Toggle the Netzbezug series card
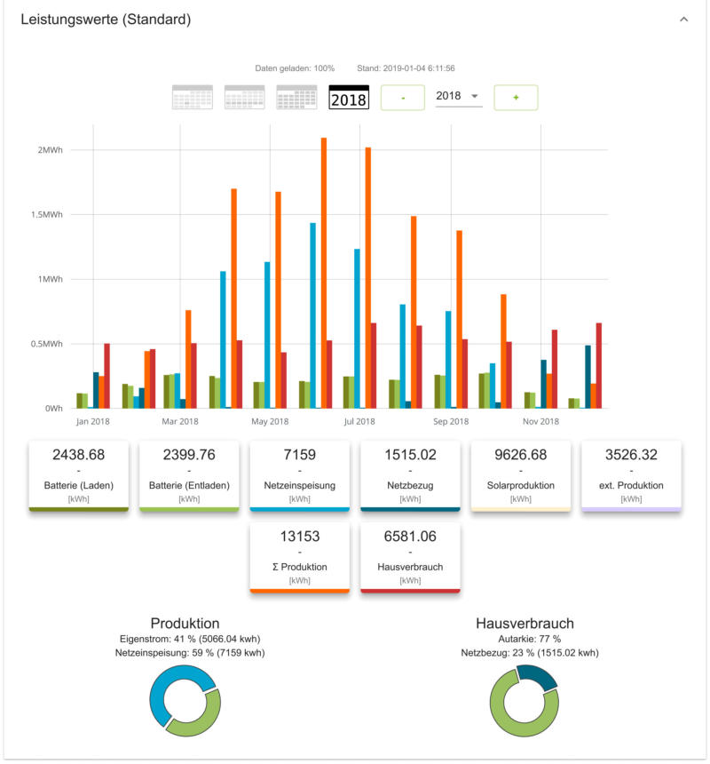This screenshot has height=764, width=710. coord(410,475)
